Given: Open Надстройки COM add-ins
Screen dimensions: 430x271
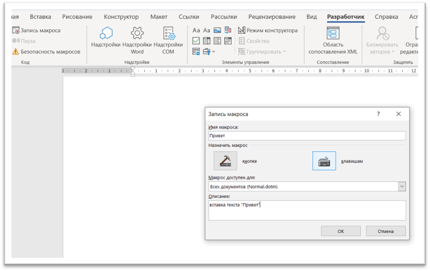Looking at the screenshot, I should click(168, 41).
